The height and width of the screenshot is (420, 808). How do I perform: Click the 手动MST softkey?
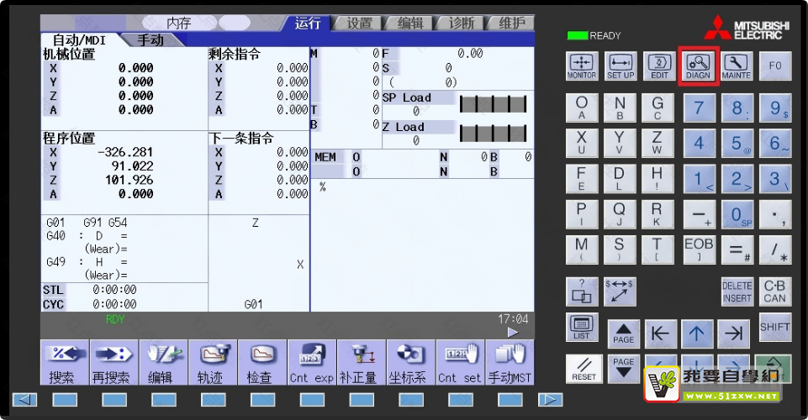click(510, 362)
